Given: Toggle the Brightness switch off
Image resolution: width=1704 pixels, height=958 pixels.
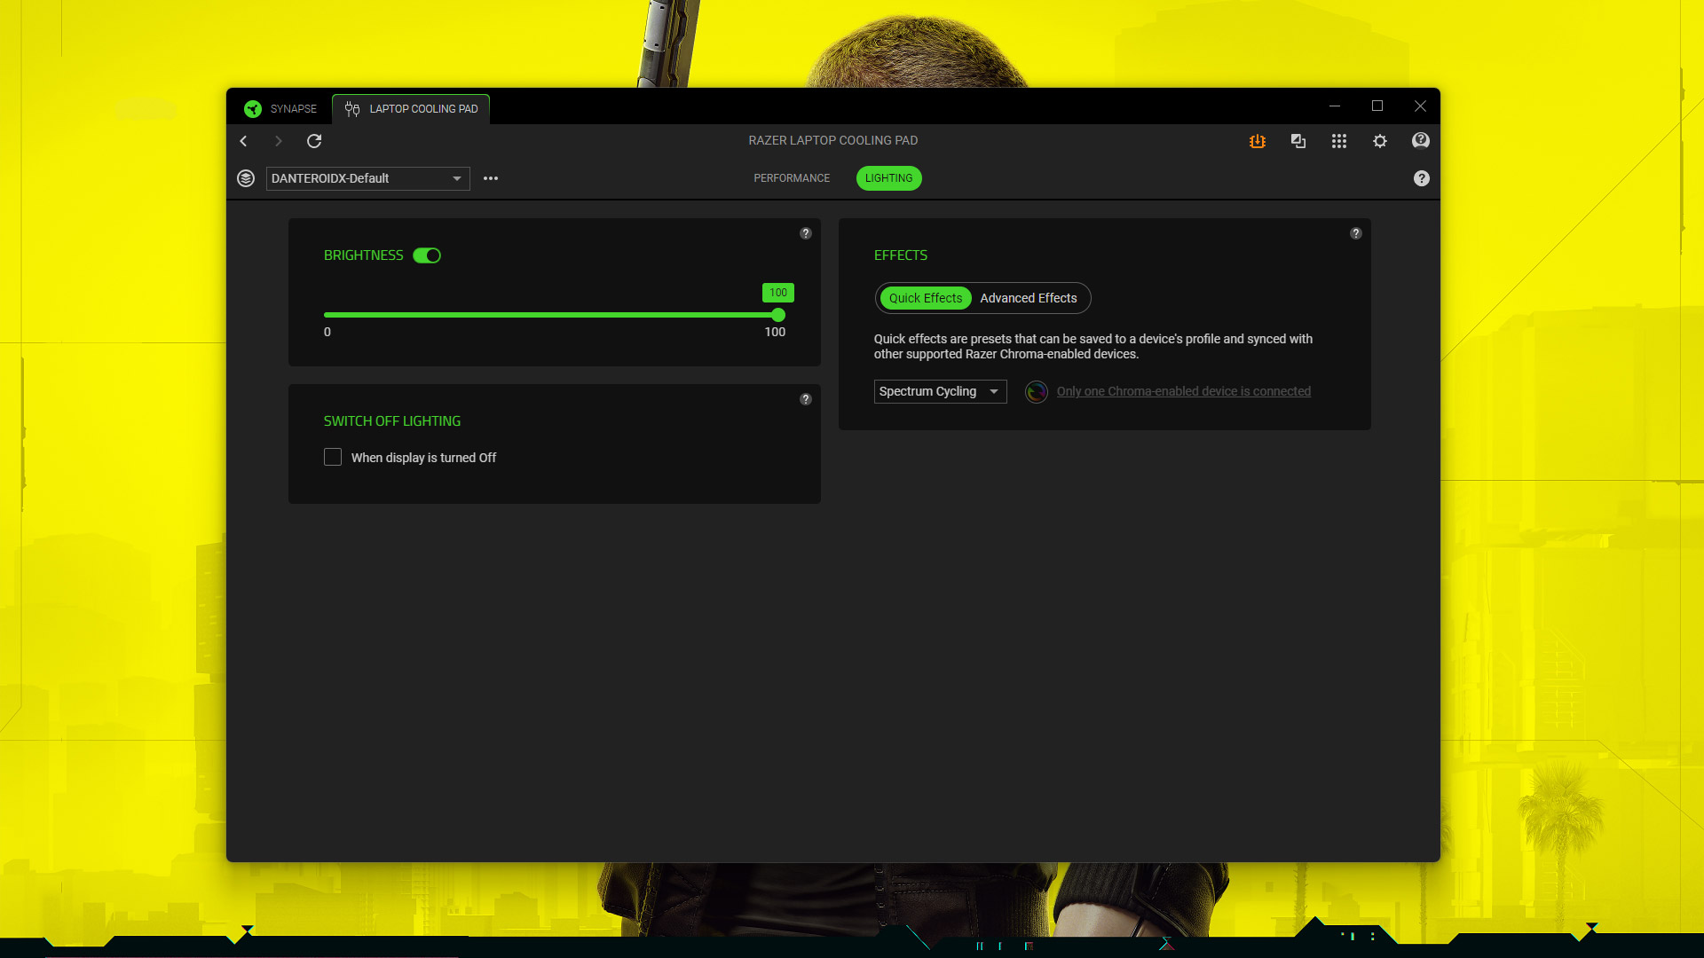Looking at the screenshot, I should click(427, 255).
